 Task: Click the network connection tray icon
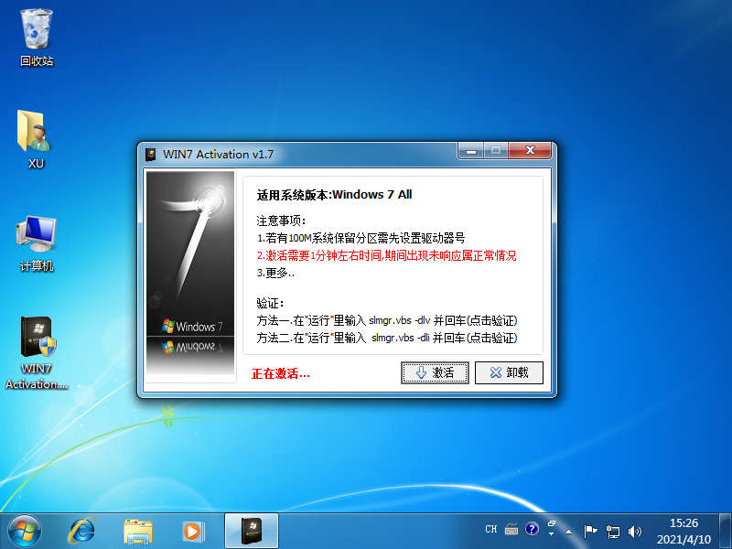[613, 530]
